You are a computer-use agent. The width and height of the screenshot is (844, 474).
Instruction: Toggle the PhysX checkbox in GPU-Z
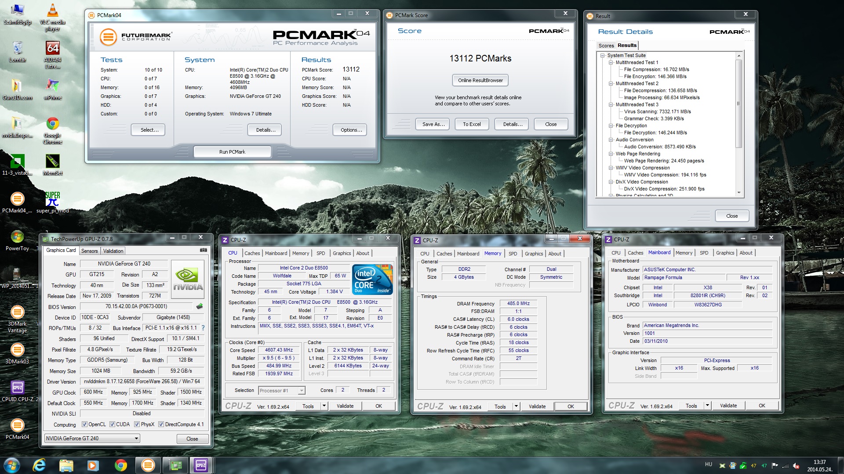[137, 424]
